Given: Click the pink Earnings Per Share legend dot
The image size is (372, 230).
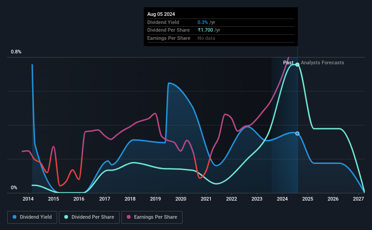Looking at the screenshot, I should tap(129, 217).
